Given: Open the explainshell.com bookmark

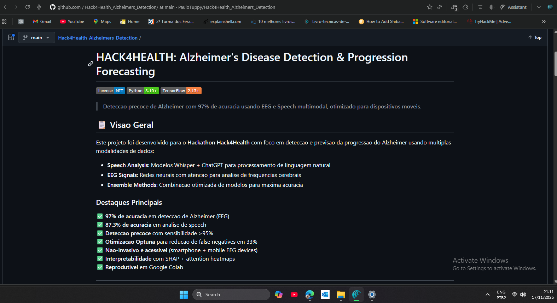Looking at the screenshot, I should 222,22.
